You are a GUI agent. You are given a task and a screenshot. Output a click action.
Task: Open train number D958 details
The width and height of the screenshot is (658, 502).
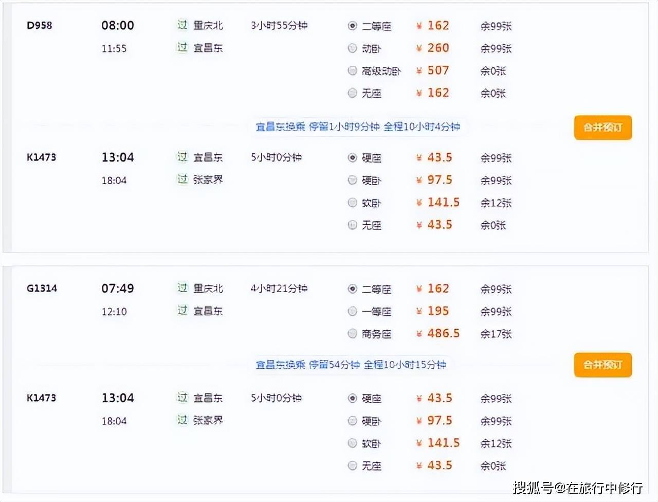40,25
